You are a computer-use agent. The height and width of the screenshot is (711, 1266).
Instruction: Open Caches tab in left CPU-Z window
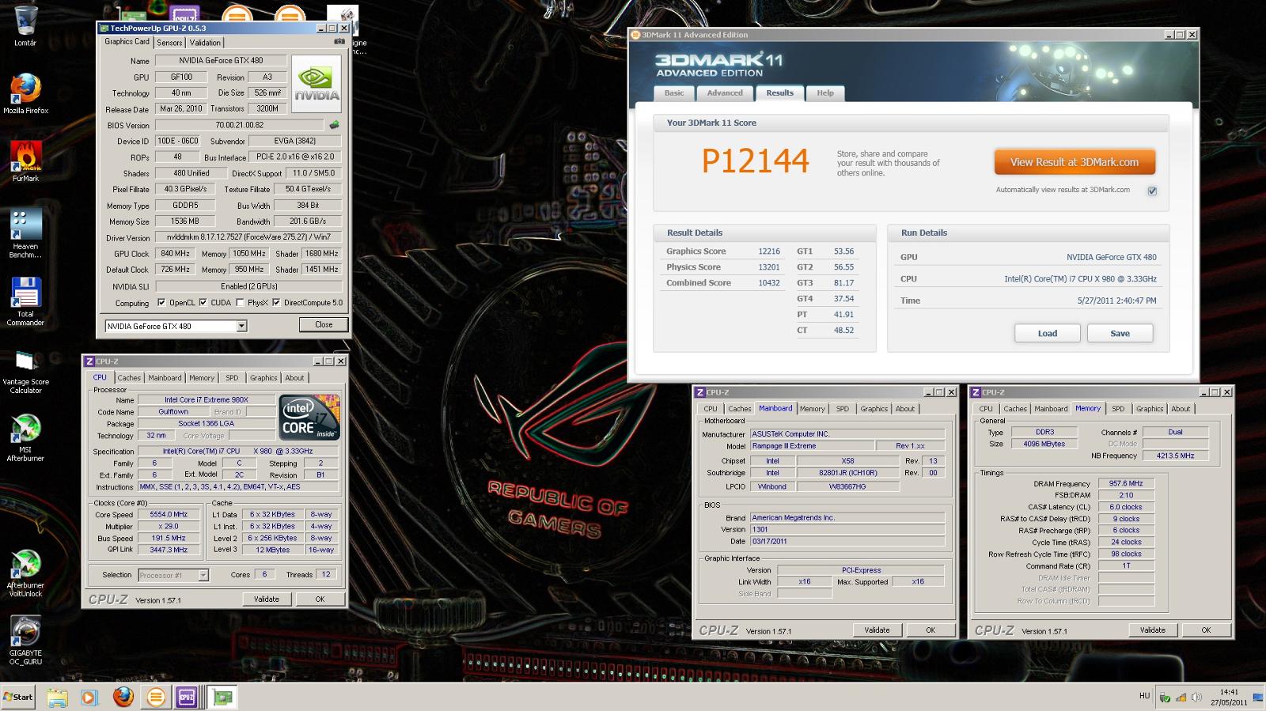coord(129,378)
